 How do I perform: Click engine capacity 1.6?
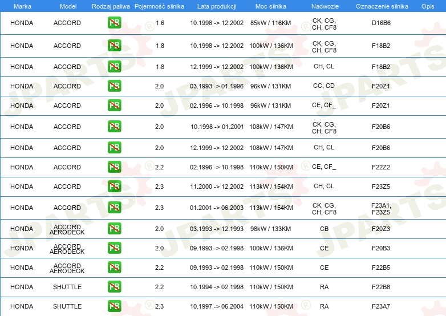pyautogui.click(x=160, y=23)
